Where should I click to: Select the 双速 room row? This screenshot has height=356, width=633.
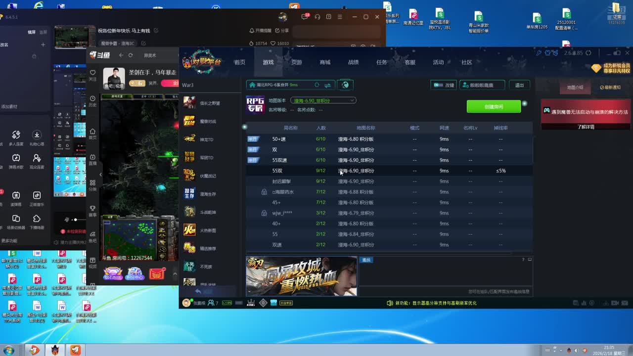(x=389, y=245)
